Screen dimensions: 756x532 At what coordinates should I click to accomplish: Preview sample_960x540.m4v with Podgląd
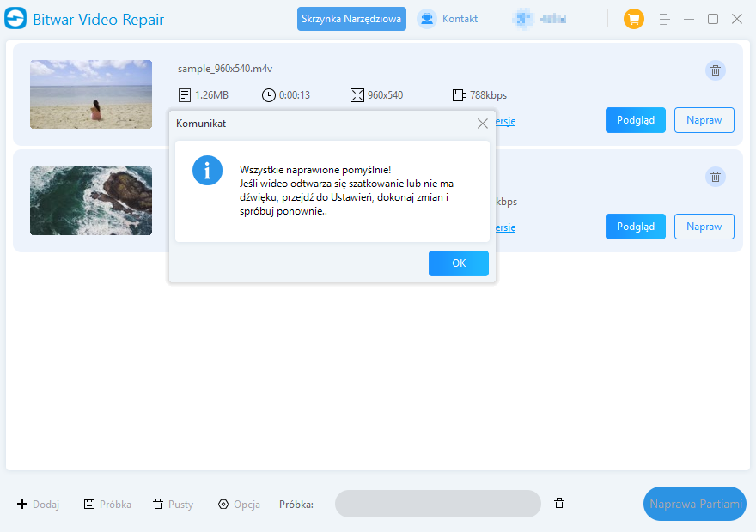(636, 120)
